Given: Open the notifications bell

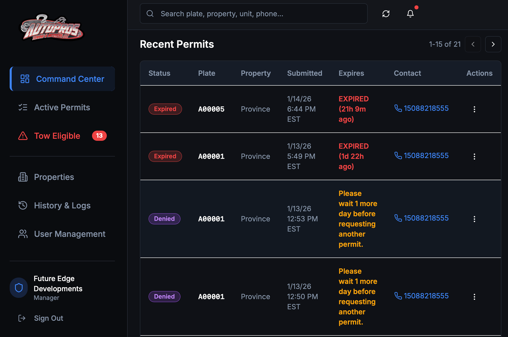Looking at the screenshot, I should pyautogui.click(x=410, y=14).
